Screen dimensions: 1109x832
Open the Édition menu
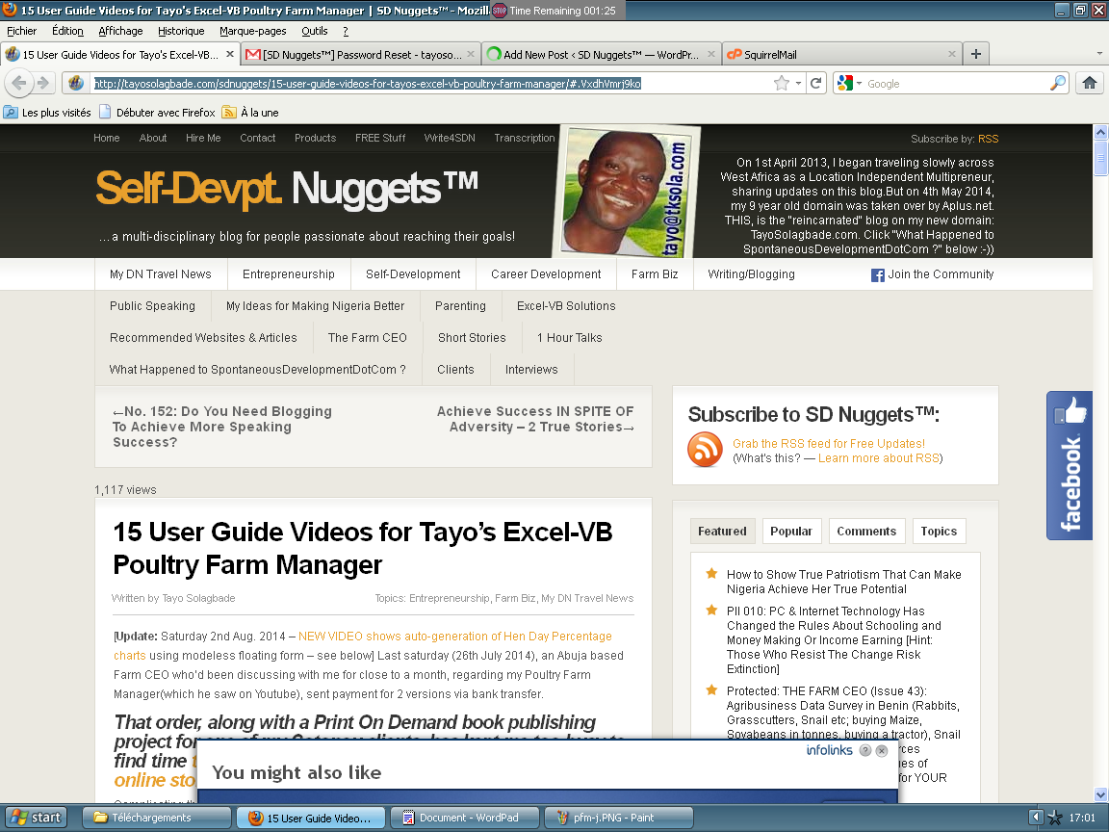67,31
